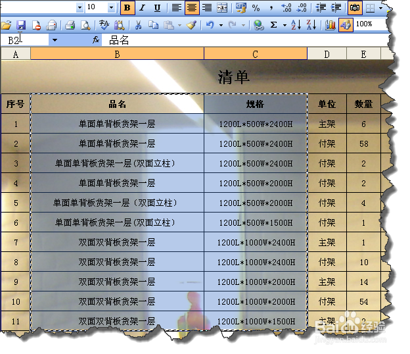Apply Currency style icon
410x354 pixels.
[x=241, y=8]
